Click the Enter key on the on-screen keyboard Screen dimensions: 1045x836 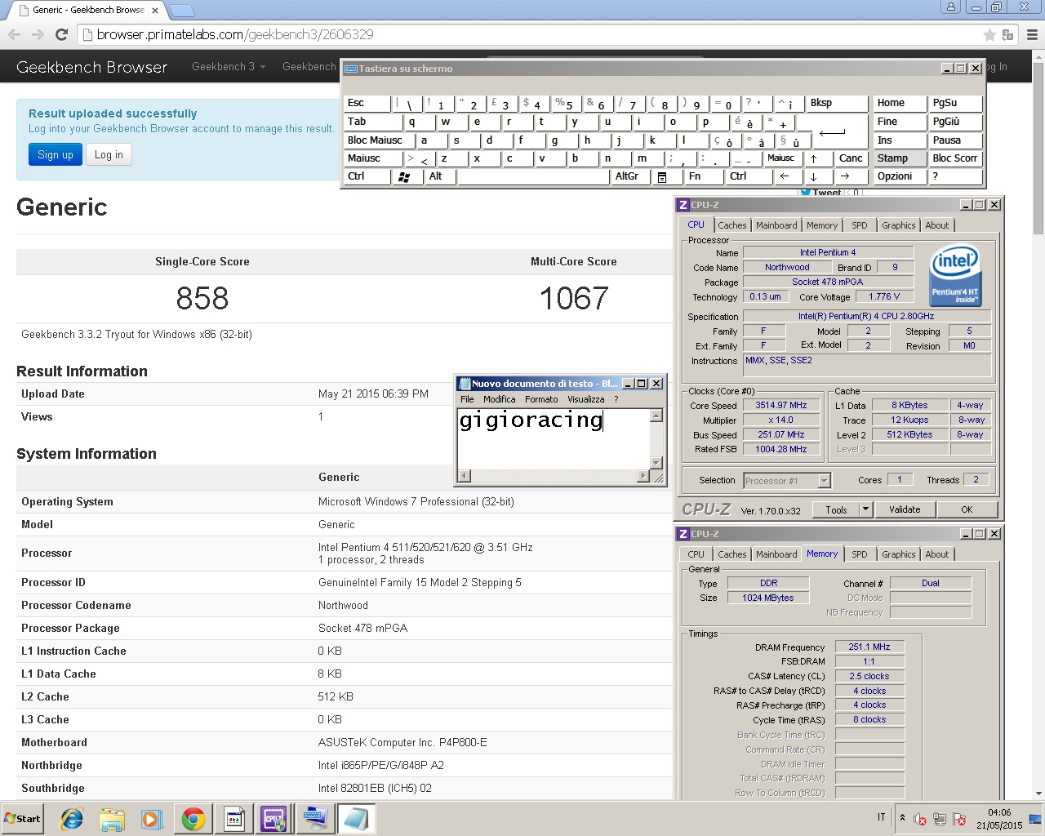(833, 131)
